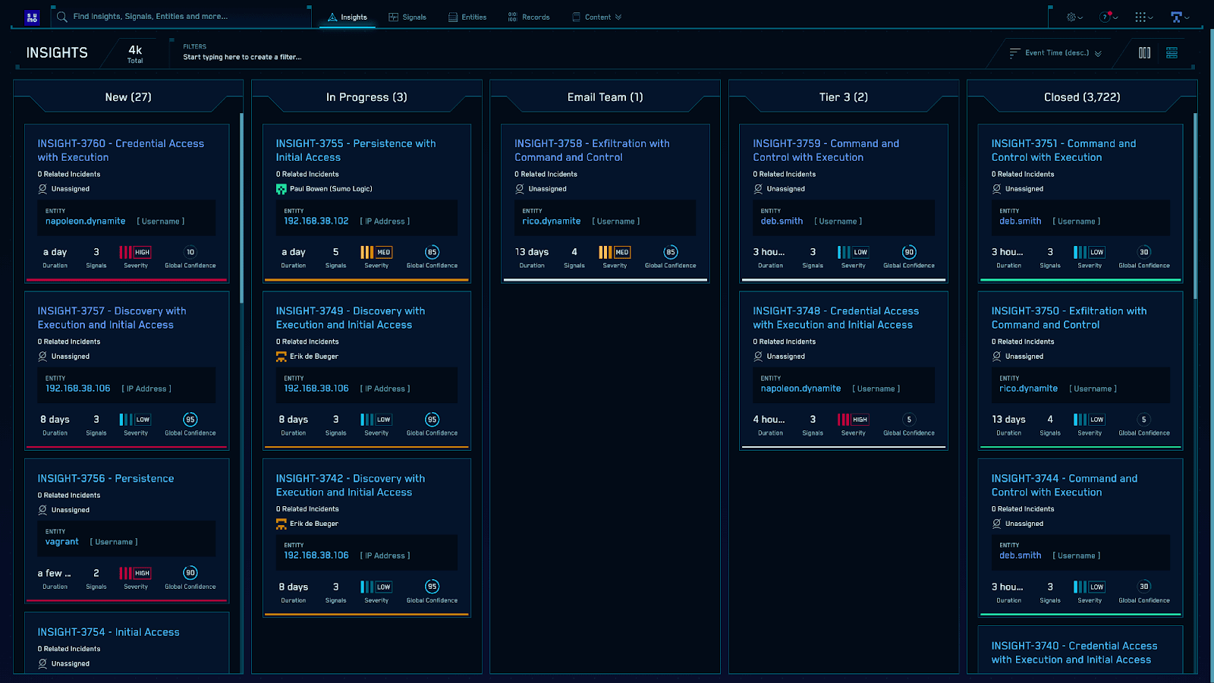Viewport: 1214px width, 683px height.
Task: Click 192.168.38.106 entity in INSIGHT-3757
Action: [77, 389]
